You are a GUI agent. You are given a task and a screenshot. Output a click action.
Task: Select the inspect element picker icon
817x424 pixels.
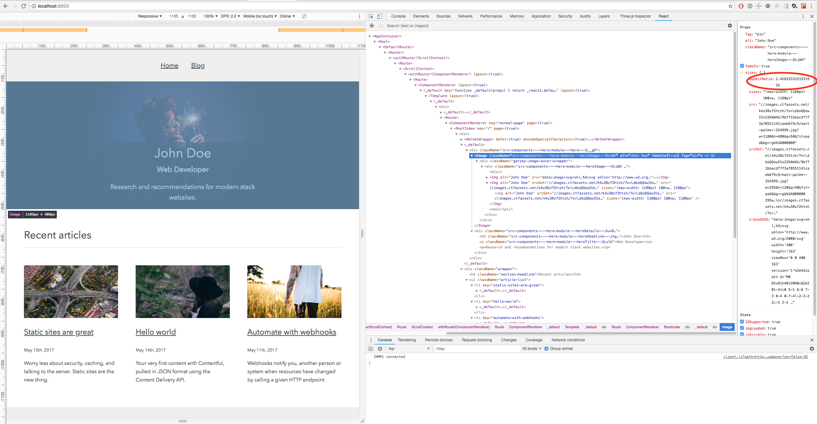point(370,16)
